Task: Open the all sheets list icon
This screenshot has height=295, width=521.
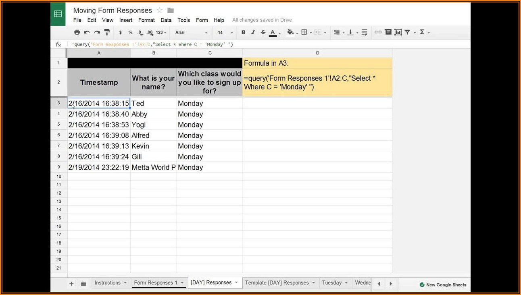Action: coord(83,284)
